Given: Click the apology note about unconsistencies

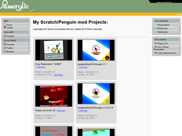Looking at the screenshot, I should [67, 29].
